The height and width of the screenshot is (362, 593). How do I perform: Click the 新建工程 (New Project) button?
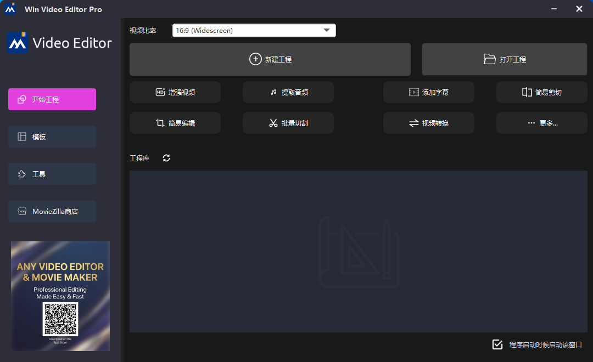coord(270,59)
